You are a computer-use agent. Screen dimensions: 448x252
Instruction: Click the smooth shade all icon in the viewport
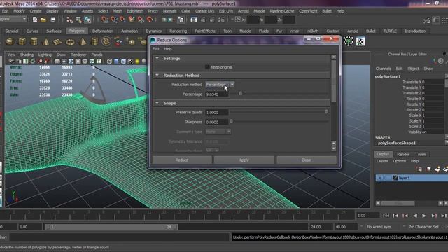[x=116, y=61]
